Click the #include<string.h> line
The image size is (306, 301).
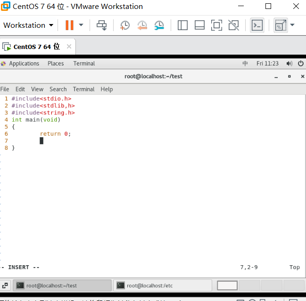43,113
